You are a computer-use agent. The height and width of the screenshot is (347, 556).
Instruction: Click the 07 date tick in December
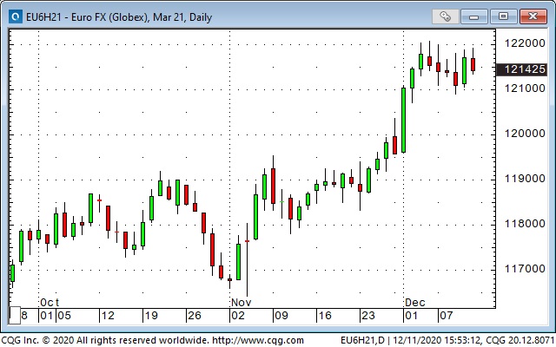446,316
